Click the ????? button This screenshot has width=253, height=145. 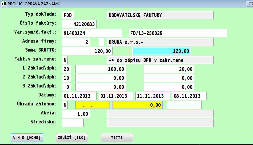click(x=117, y=137)
